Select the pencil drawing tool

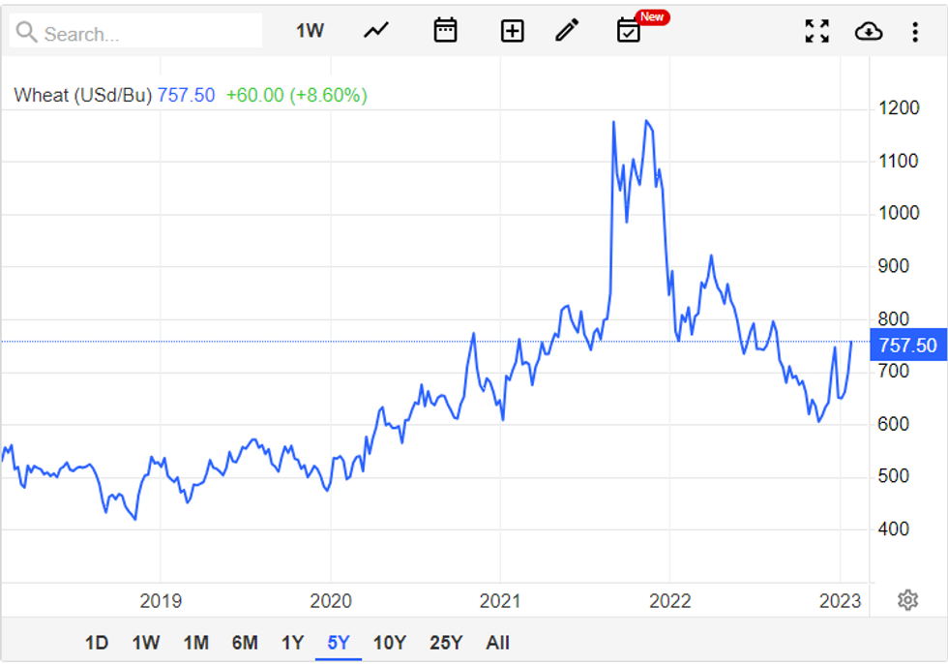567,31
